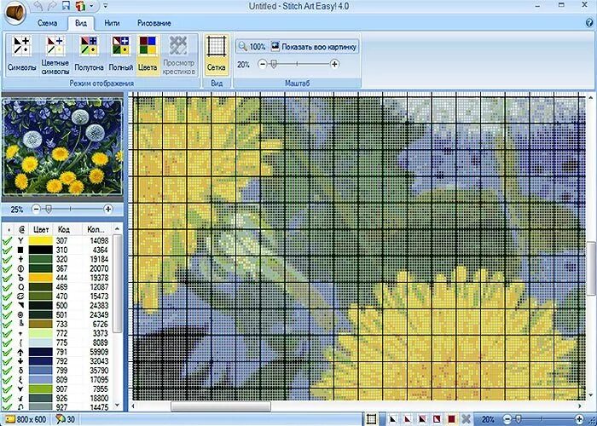Click the preview 25% zoom slider handle
The image size is (597, 426).
tap(49, 209)
